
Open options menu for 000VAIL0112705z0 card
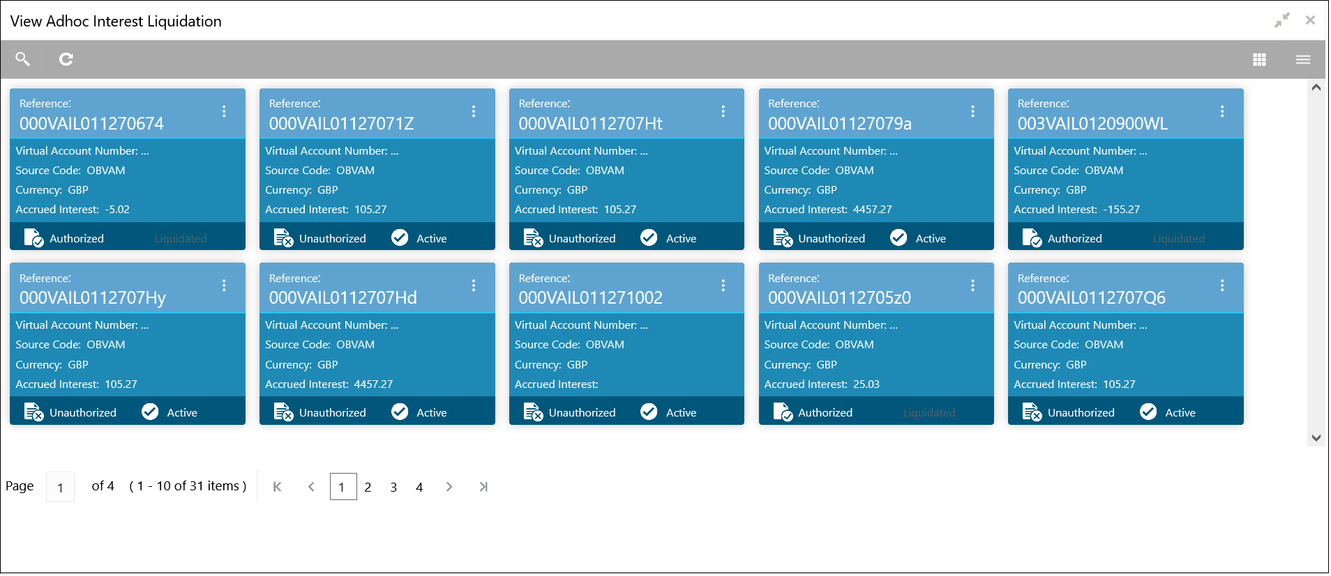973,286
